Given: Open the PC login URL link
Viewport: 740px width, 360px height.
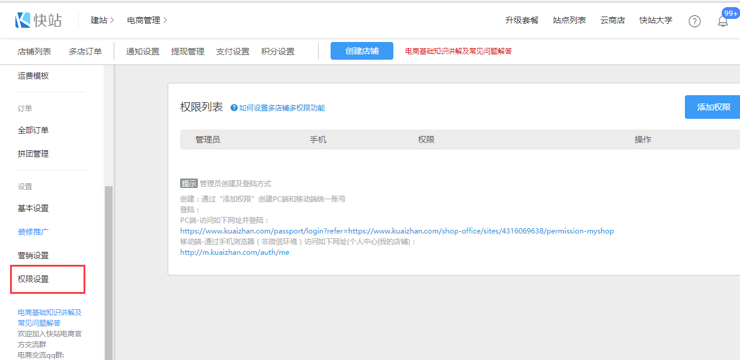Looking at the screenshot, I should pos(397,231).
